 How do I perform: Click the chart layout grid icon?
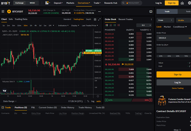(95, 19)
